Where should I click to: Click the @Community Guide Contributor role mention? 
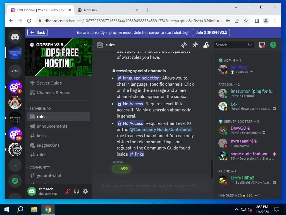[161, 129]
